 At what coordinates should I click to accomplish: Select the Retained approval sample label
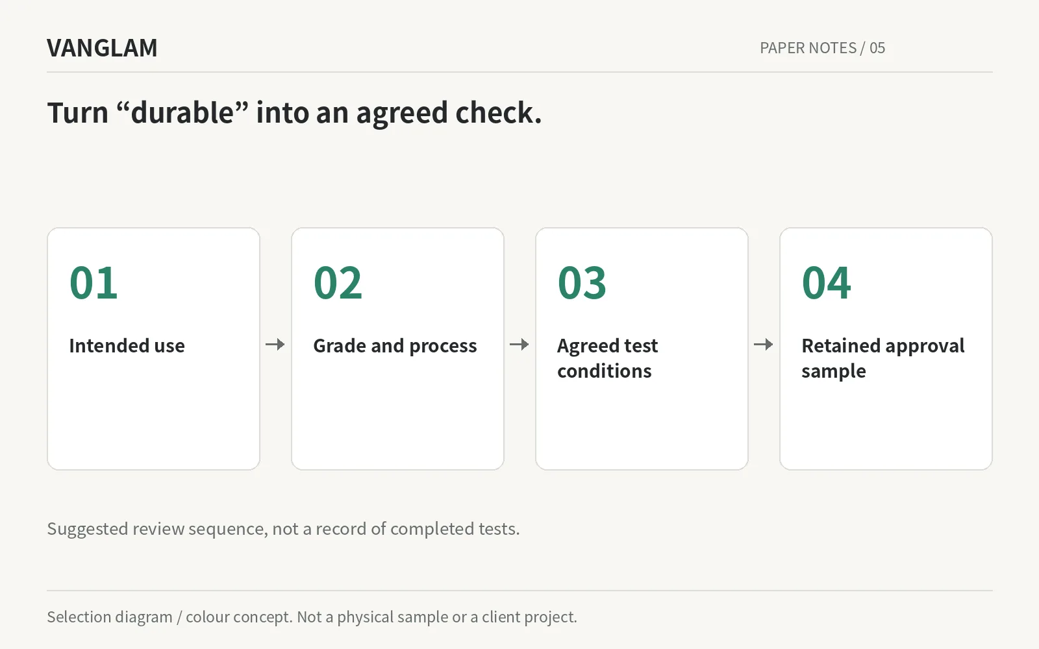click(883, 358)
